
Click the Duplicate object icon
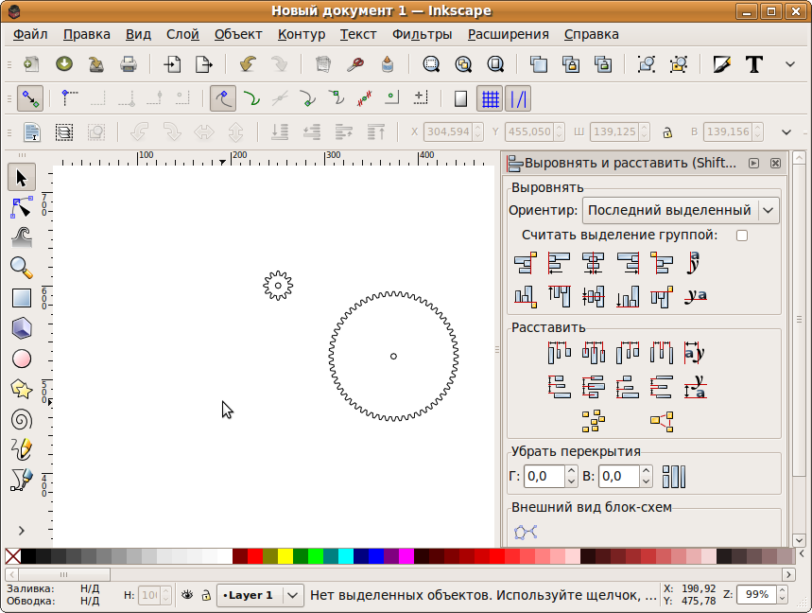click(x=539, y=64)
